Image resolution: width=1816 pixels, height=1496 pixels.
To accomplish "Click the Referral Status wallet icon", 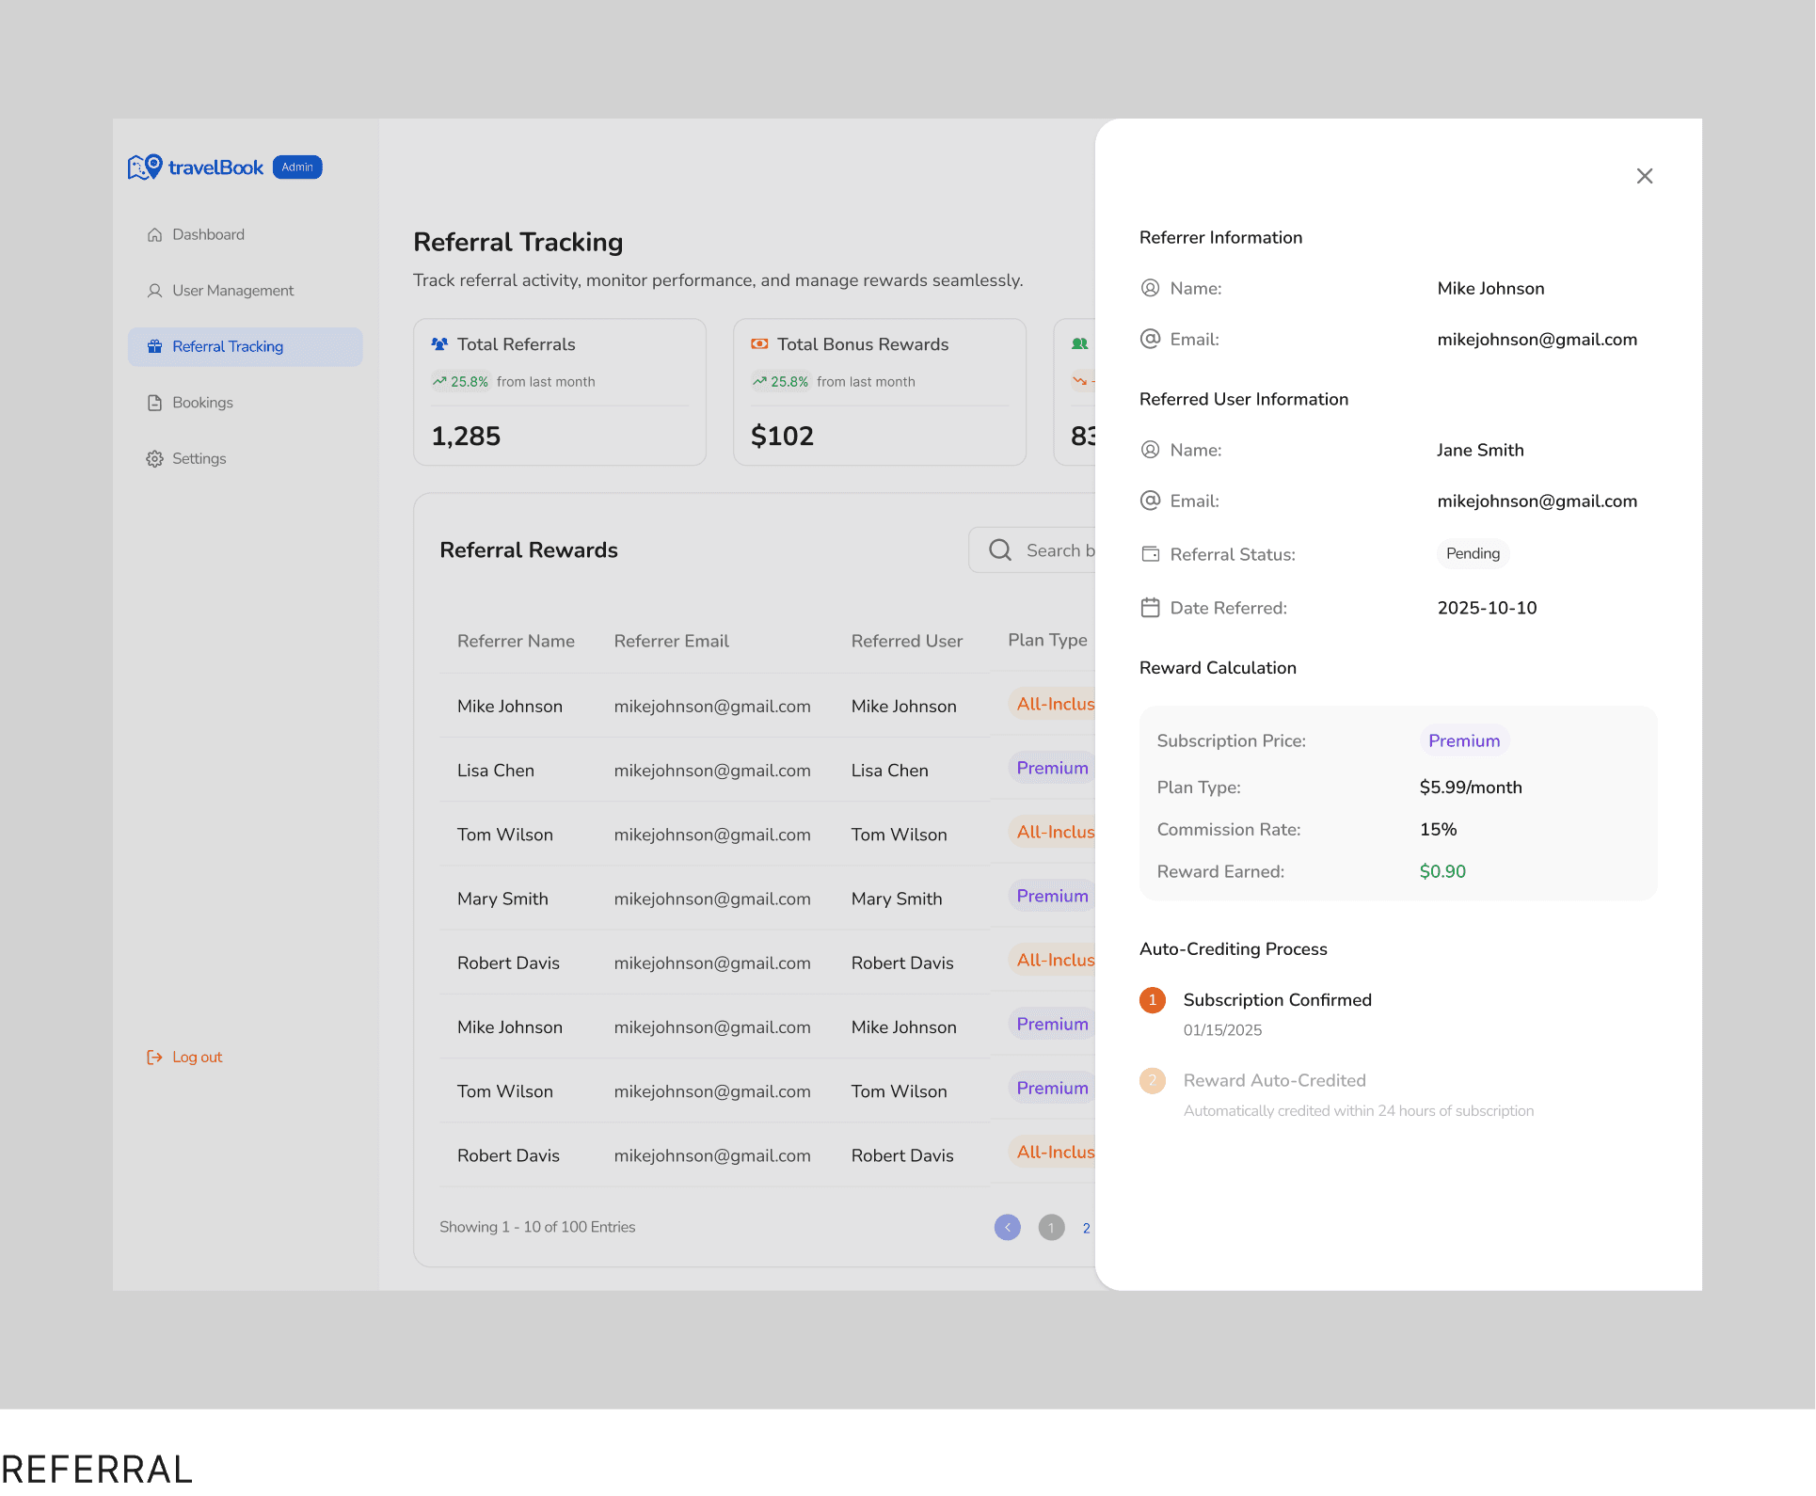I will [1150, 554].
